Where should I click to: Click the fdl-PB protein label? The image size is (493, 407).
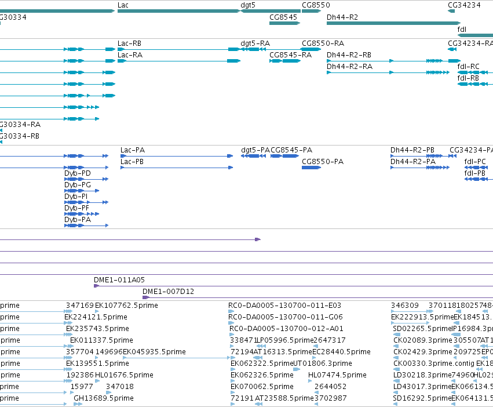475,173
